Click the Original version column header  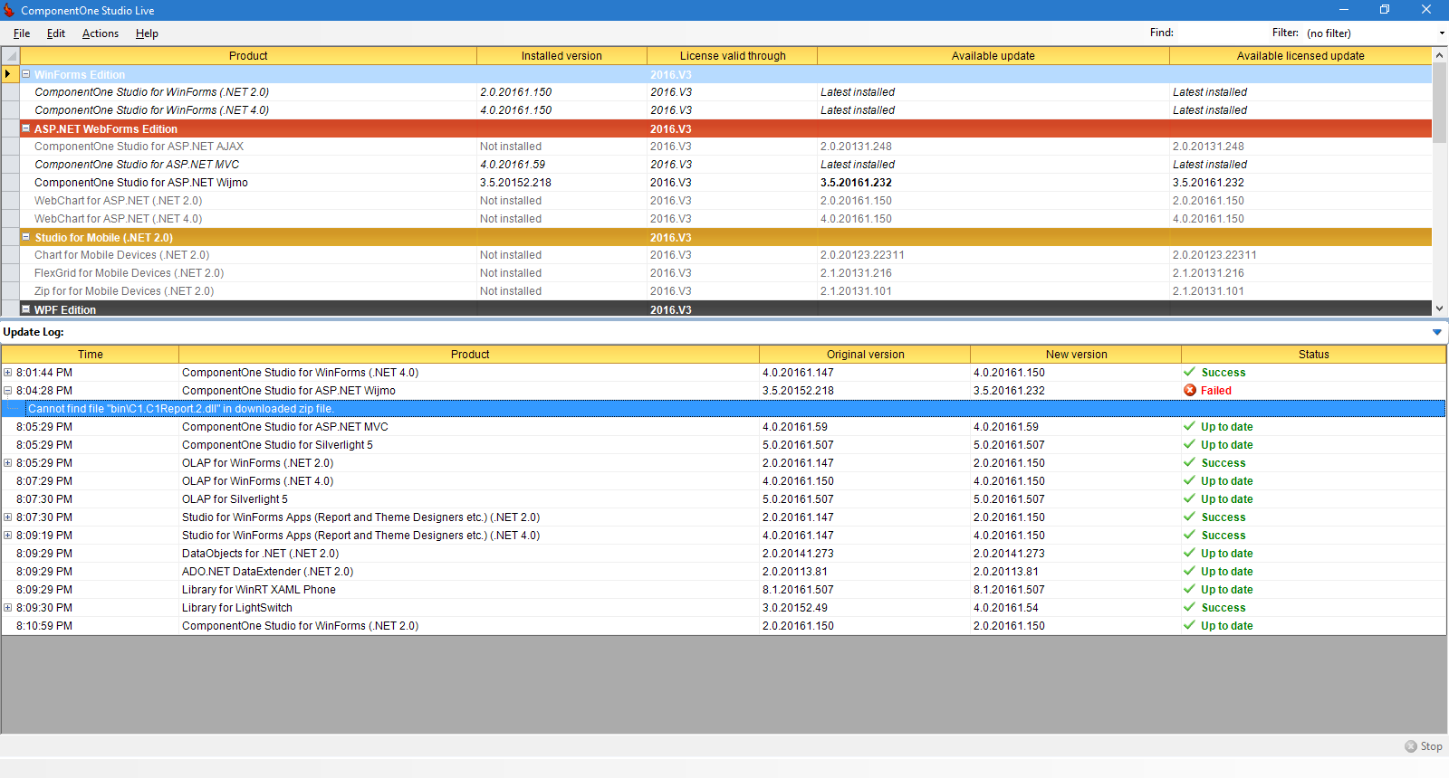click(865, 354)
